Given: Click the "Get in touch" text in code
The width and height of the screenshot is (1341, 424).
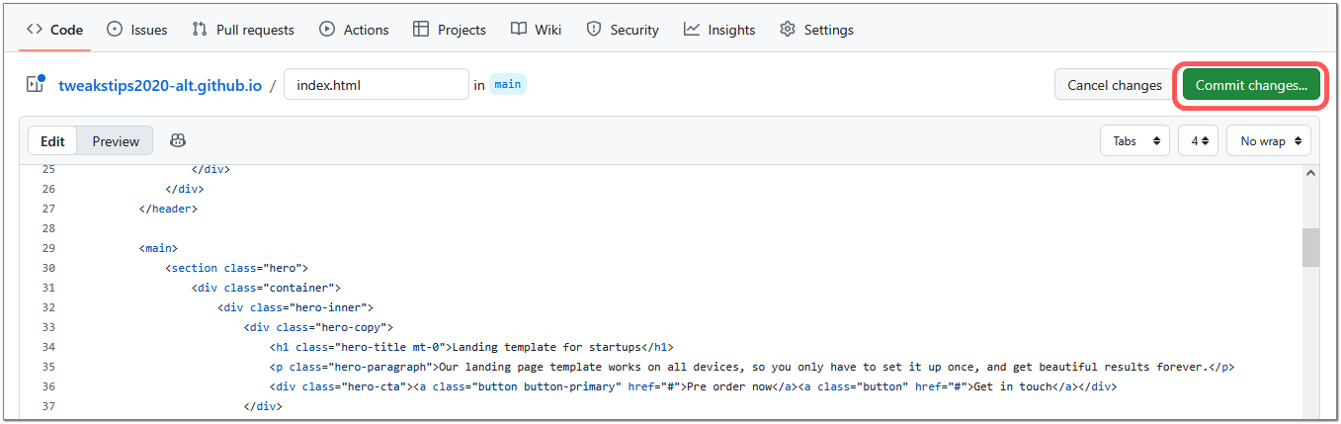Looking at the screenshot, I should 1012,386.
